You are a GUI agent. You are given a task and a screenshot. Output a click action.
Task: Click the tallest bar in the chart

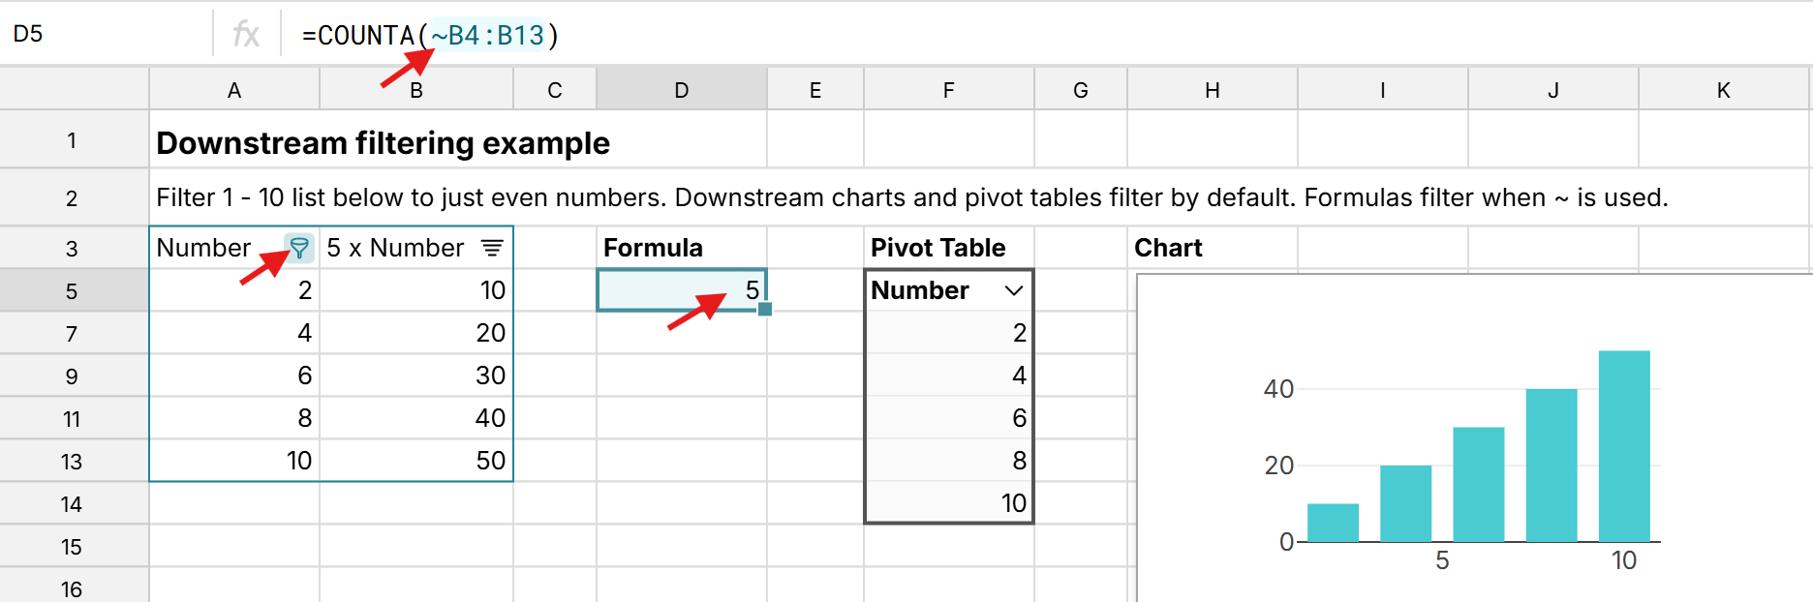point(1623,445)
